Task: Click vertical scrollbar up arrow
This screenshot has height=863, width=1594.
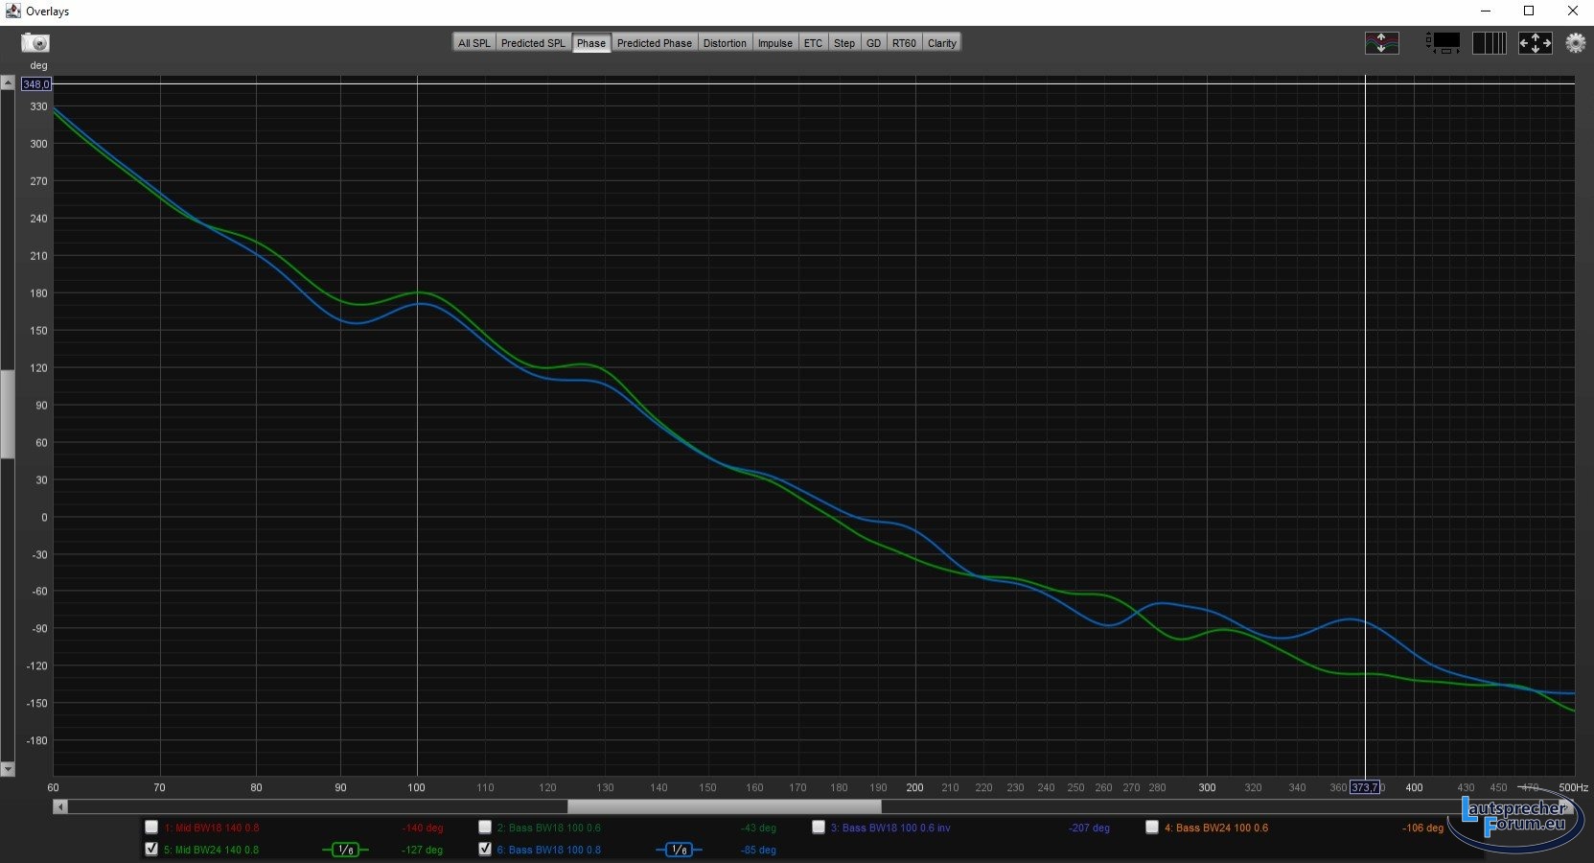Action: point(8,83)
